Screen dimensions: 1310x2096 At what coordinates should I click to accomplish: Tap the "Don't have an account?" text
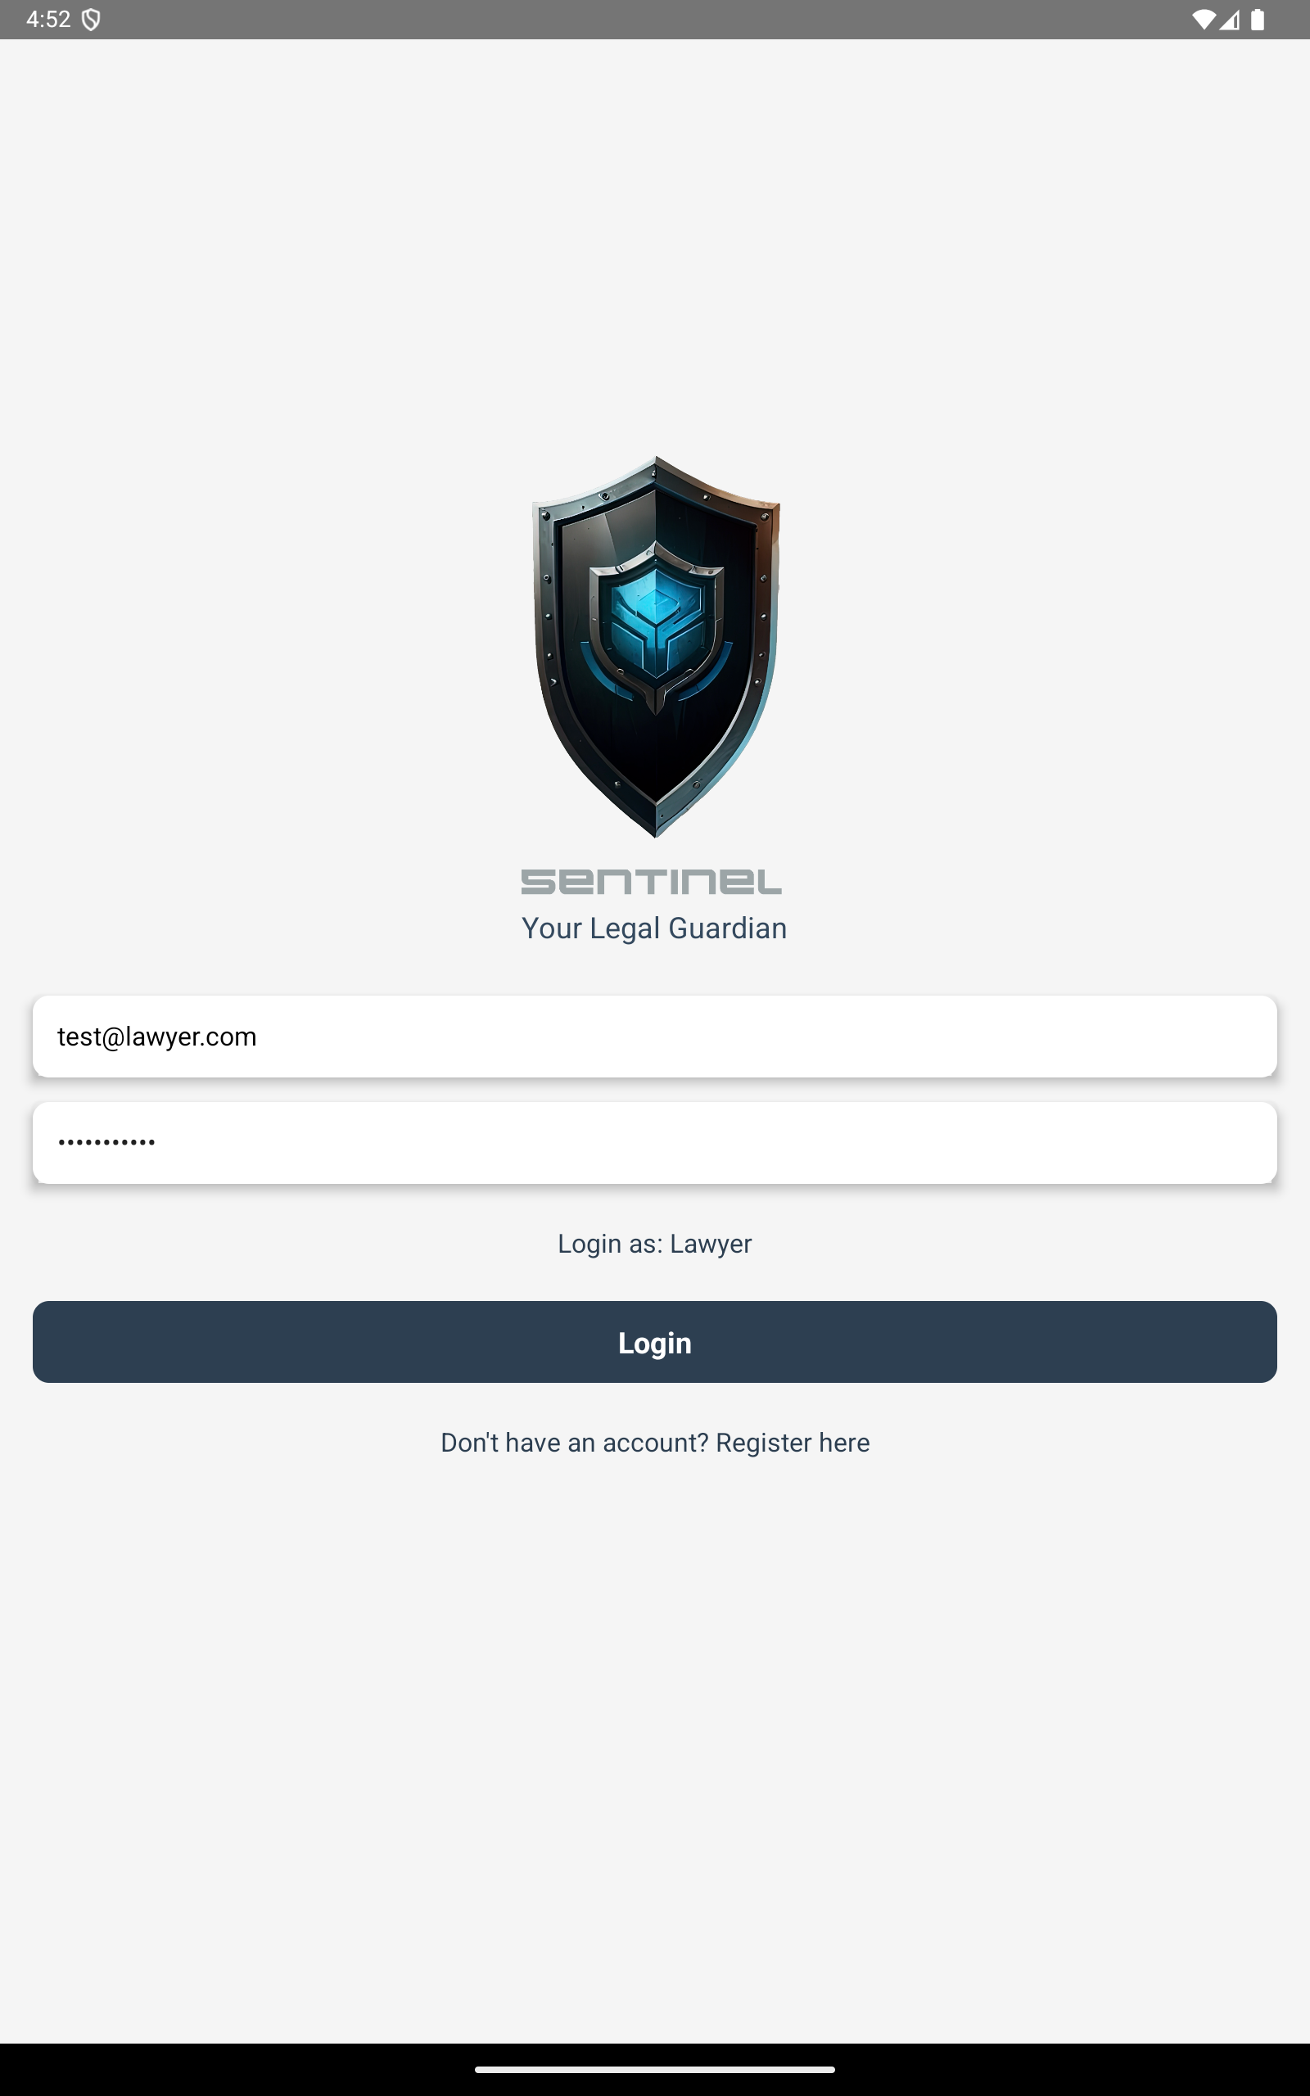(575, 1443)
